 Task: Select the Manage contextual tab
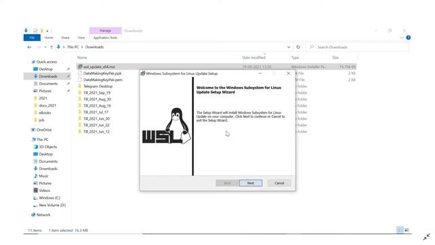pos(105,31)
